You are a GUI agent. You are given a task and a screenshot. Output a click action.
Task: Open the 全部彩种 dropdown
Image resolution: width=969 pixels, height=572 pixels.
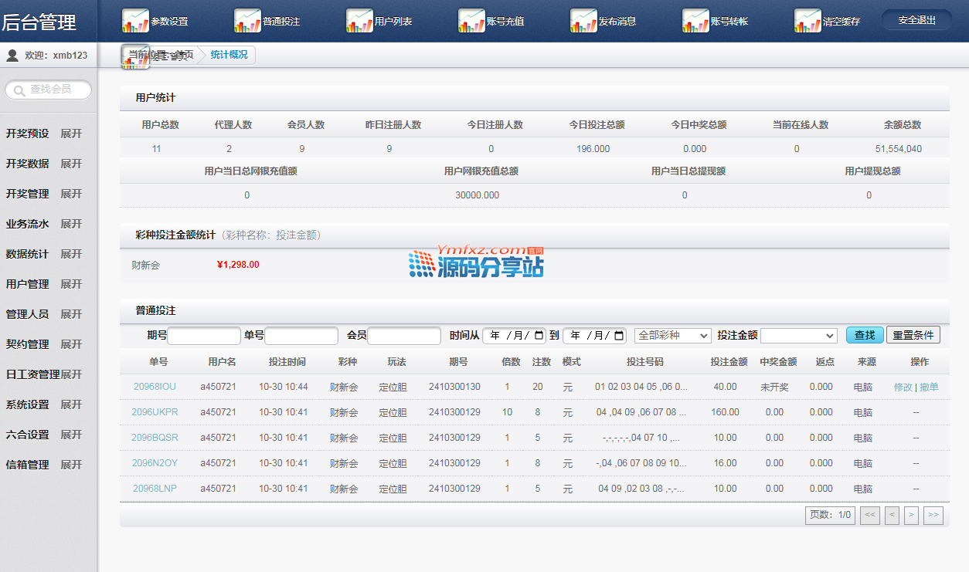pyautogui.click(x=672, y=336)
